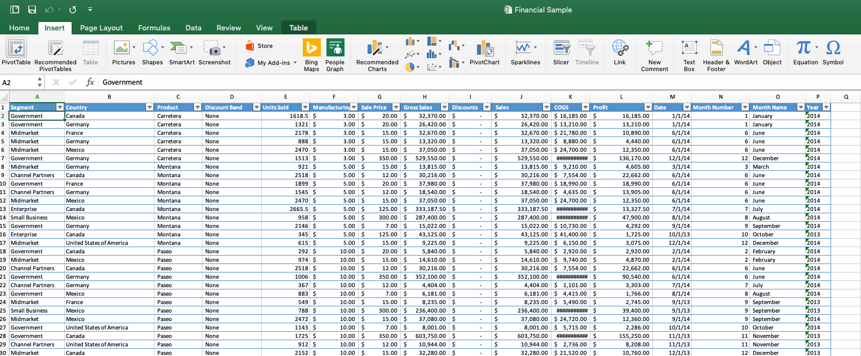Insert a Slicer
Viewport: 861px width, 356px height.
click(x=560, y=54)
